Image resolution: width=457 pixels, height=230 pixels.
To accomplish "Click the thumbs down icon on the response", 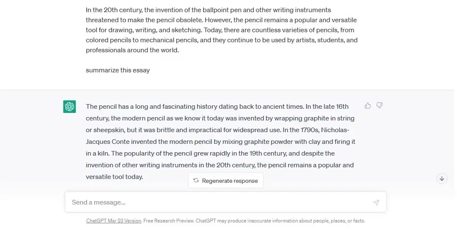I will (380, 106).
